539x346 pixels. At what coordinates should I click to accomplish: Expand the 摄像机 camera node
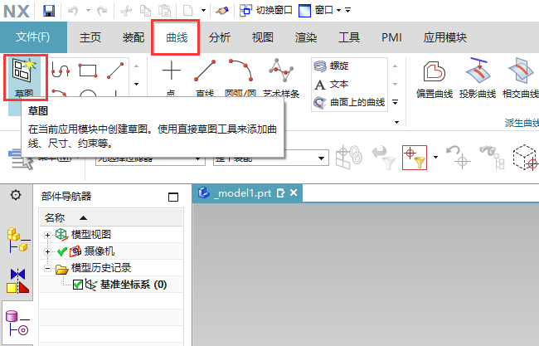tap(47, 251)
